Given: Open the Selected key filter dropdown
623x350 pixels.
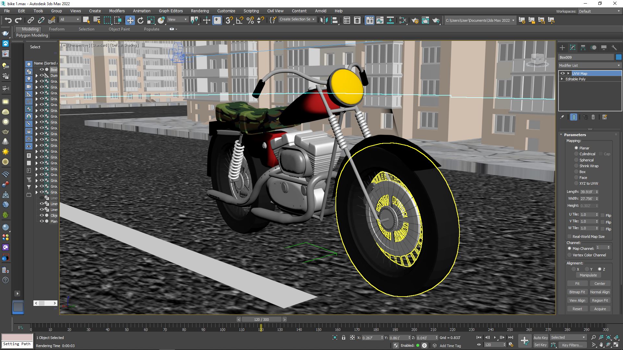Looking at the screenshot, I should (568, 337).
